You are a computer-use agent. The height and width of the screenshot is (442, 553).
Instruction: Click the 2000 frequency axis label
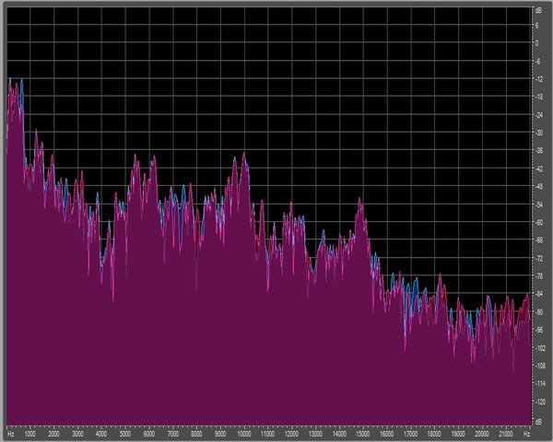(x=54, y=434)
